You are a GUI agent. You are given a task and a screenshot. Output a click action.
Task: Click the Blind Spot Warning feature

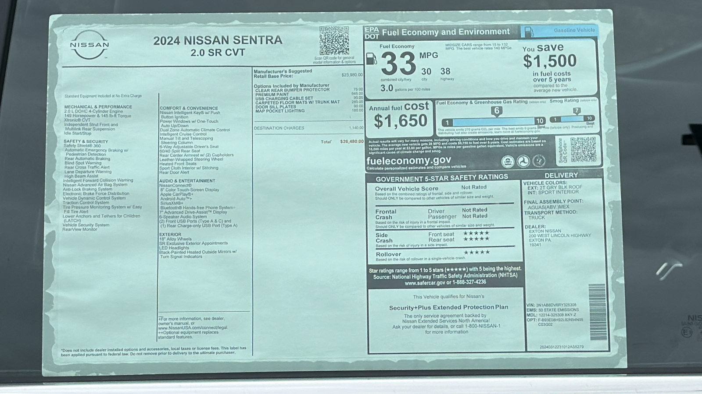[x=82, y=163]
